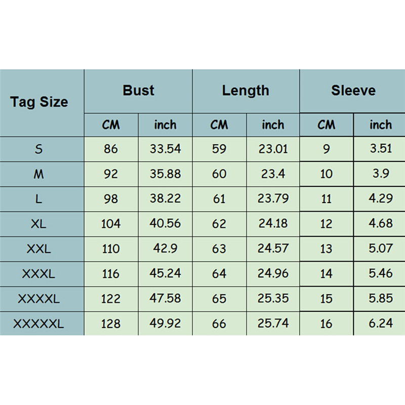Select the M size row label
This screenshot has width=405, height=405.
point(39,174)
